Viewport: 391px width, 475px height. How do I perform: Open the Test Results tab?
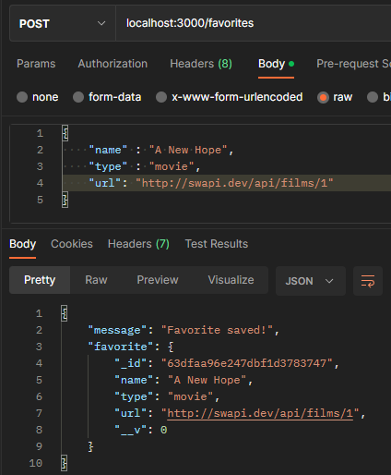(217, 244)
